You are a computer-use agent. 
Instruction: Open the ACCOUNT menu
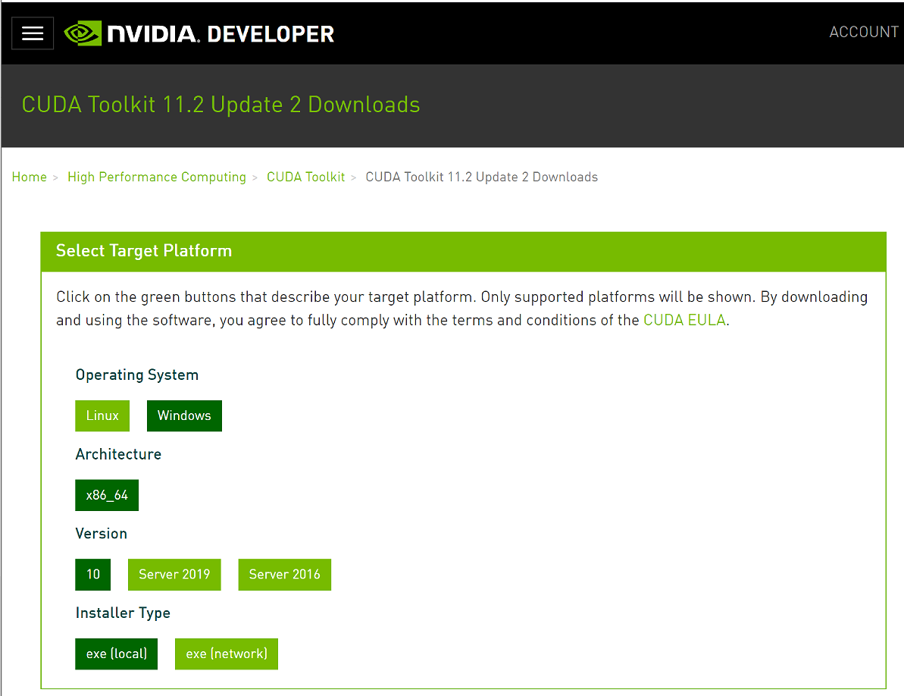click(x=863, y=32)
